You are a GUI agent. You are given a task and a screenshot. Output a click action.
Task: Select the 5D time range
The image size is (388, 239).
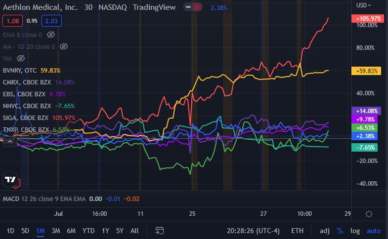click(x=25, y=231)
